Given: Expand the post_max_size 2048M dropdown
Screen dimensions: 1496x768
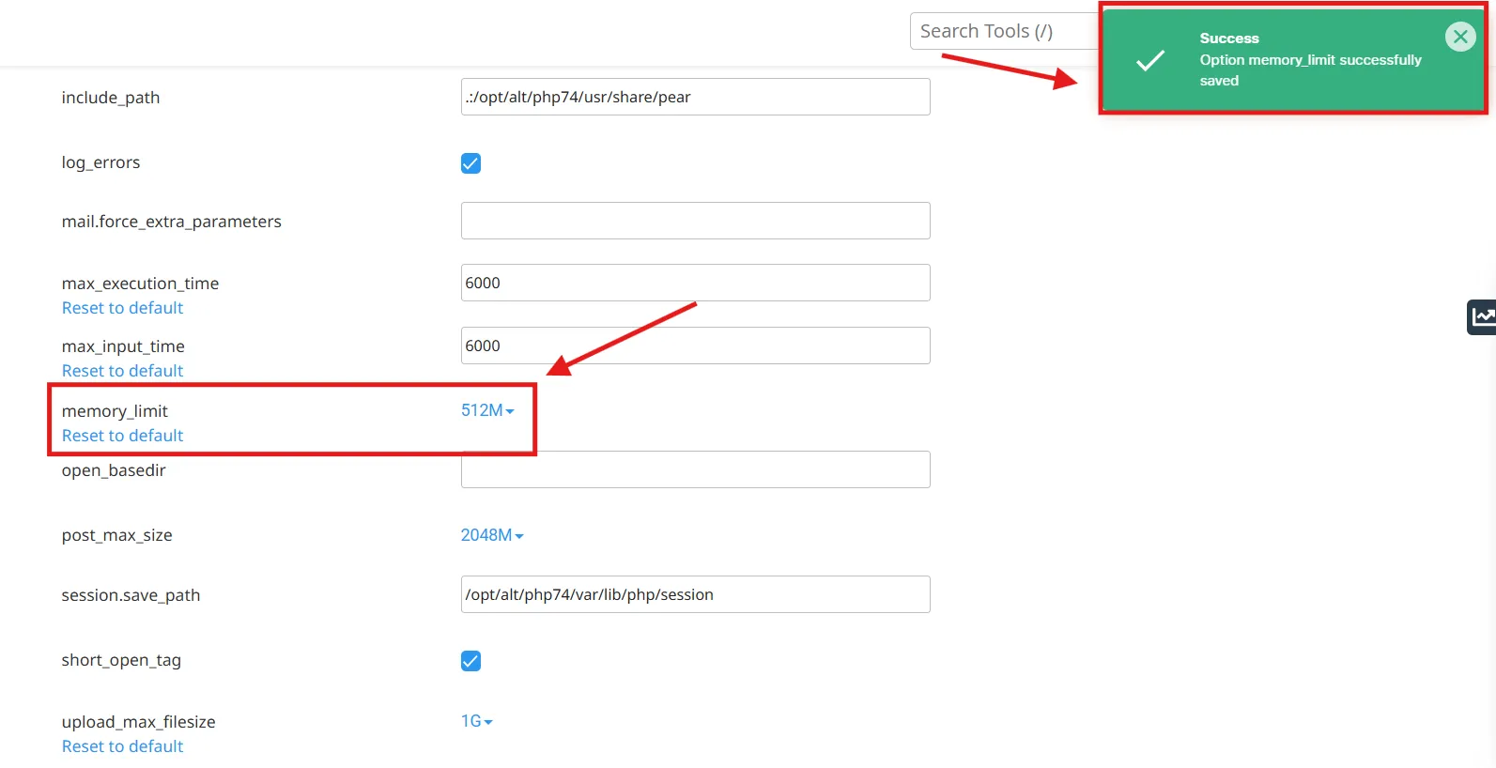Looking at the screenshot, I should point(491,535).
